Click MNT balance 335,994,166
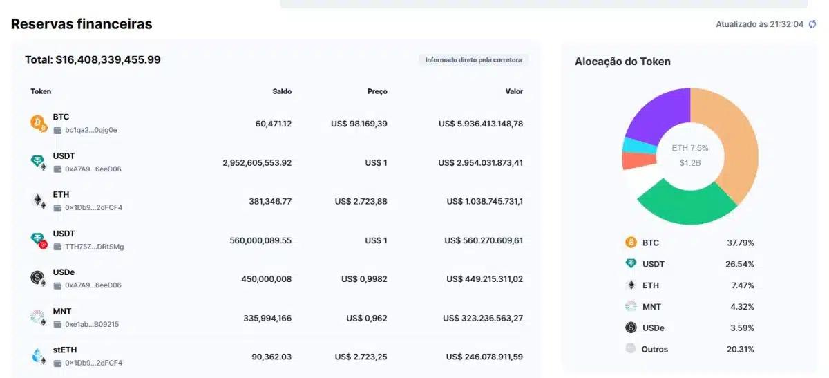The height and width of the screenshot is (378, 829). pyautogui.click(x=267, y=318)
